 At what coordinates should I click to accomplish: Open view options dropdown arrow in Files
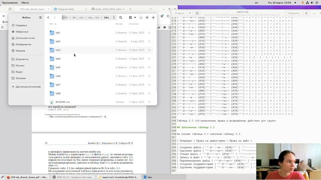(x=135, y=17)
